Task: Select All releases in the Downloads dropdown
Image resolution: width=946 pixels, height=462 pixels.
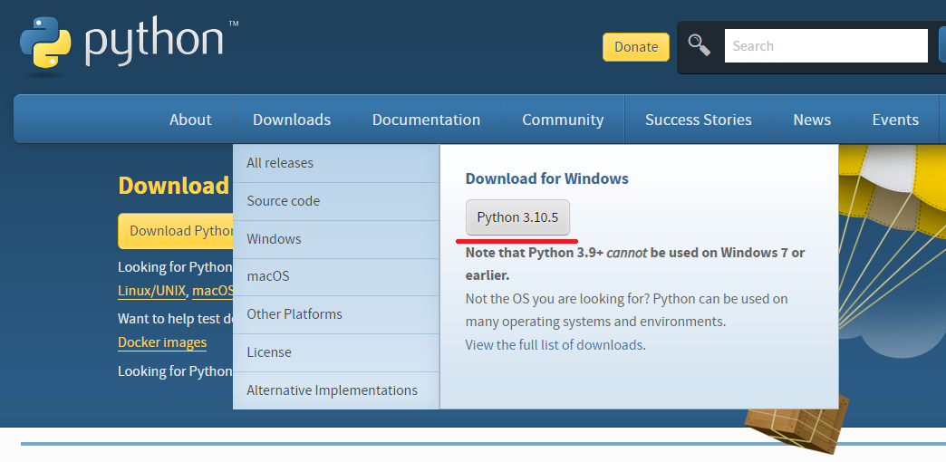Action: 336,163
